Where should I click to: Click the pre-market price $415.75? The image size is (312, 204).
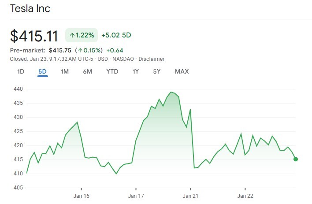point(60,50)
